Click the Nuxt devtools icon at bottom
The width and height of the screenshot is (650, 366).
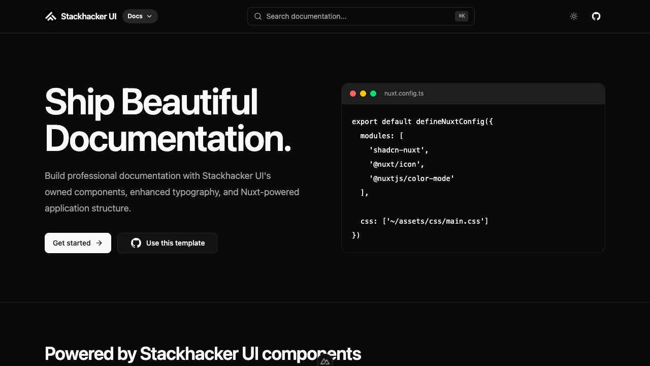coord(325,361)
